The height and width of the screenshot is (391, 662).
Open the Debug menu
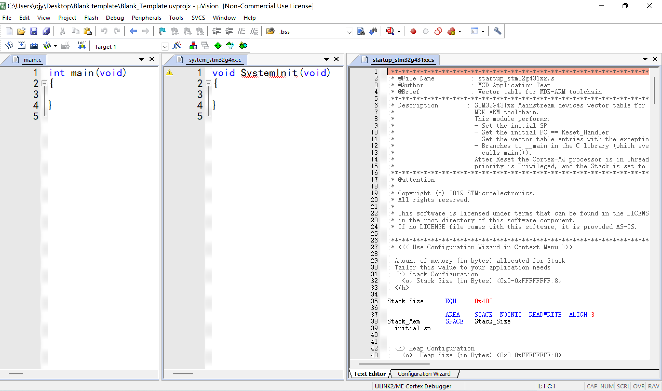pos(115,18)
